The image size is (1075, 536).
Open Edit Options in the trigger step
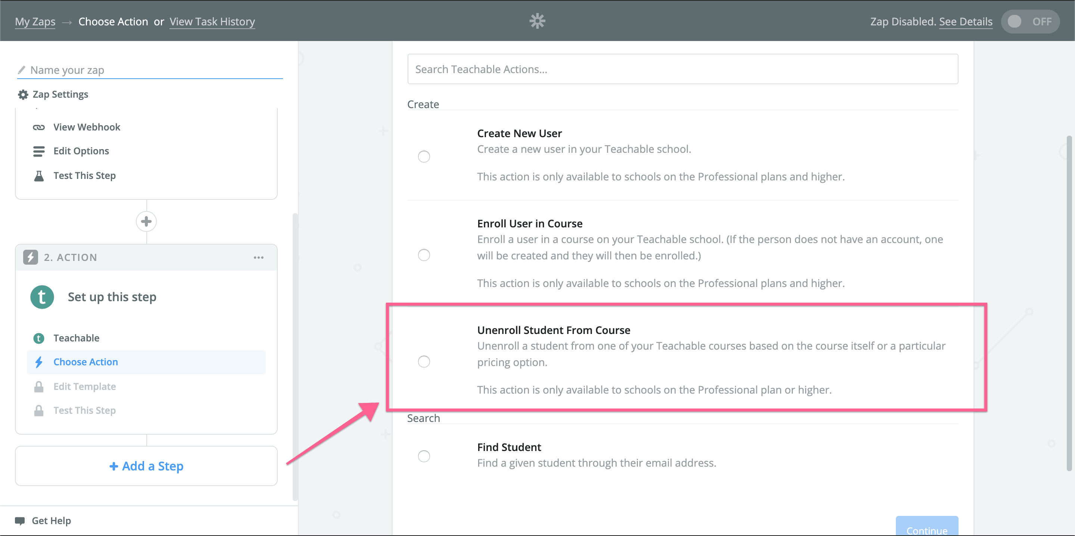(x=146, y=151)
